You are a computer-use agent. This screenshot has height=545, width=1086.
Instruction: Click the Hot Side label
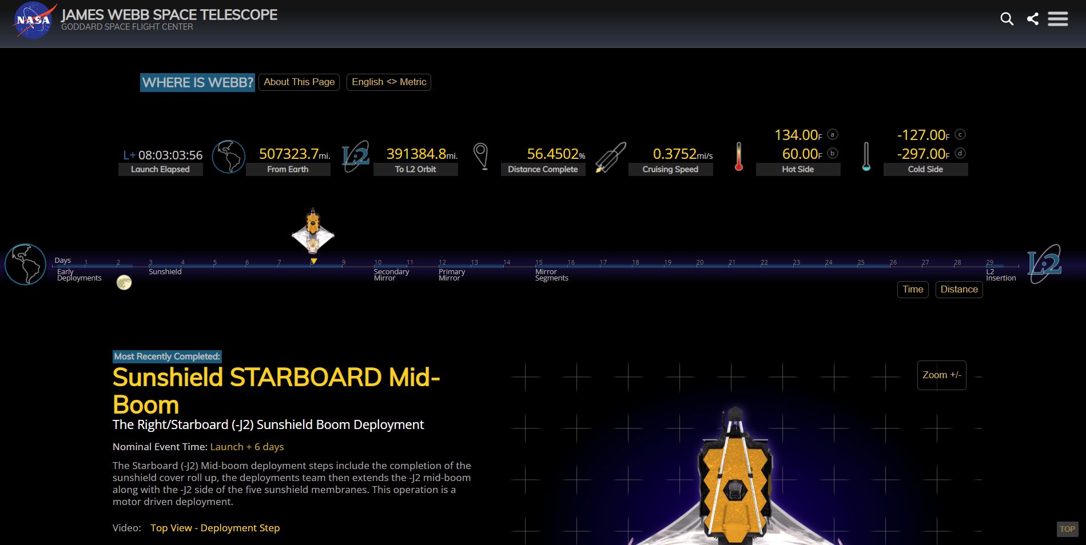click(x=798, y=169)
